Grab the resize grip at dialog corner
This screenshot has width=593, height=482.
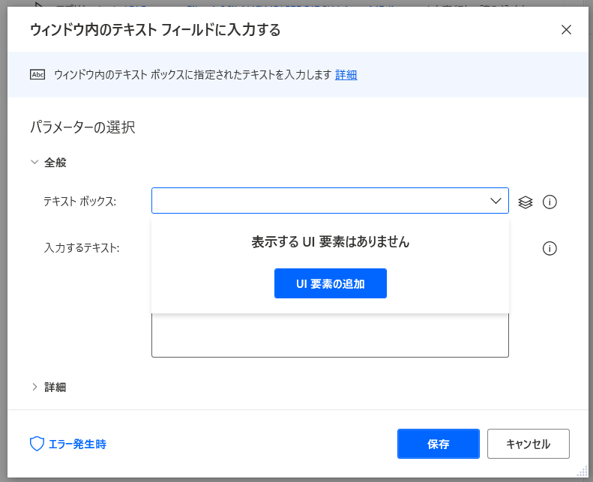[583, 472]
